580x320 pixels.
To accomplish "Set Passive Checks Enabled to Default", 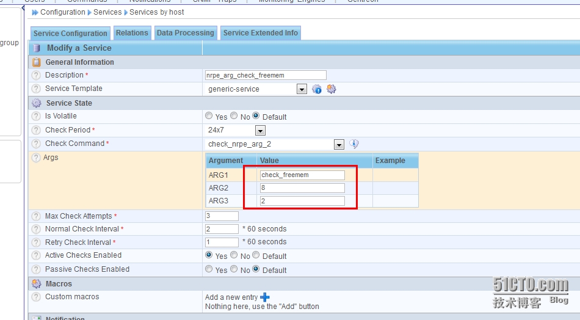I will 256,269.
